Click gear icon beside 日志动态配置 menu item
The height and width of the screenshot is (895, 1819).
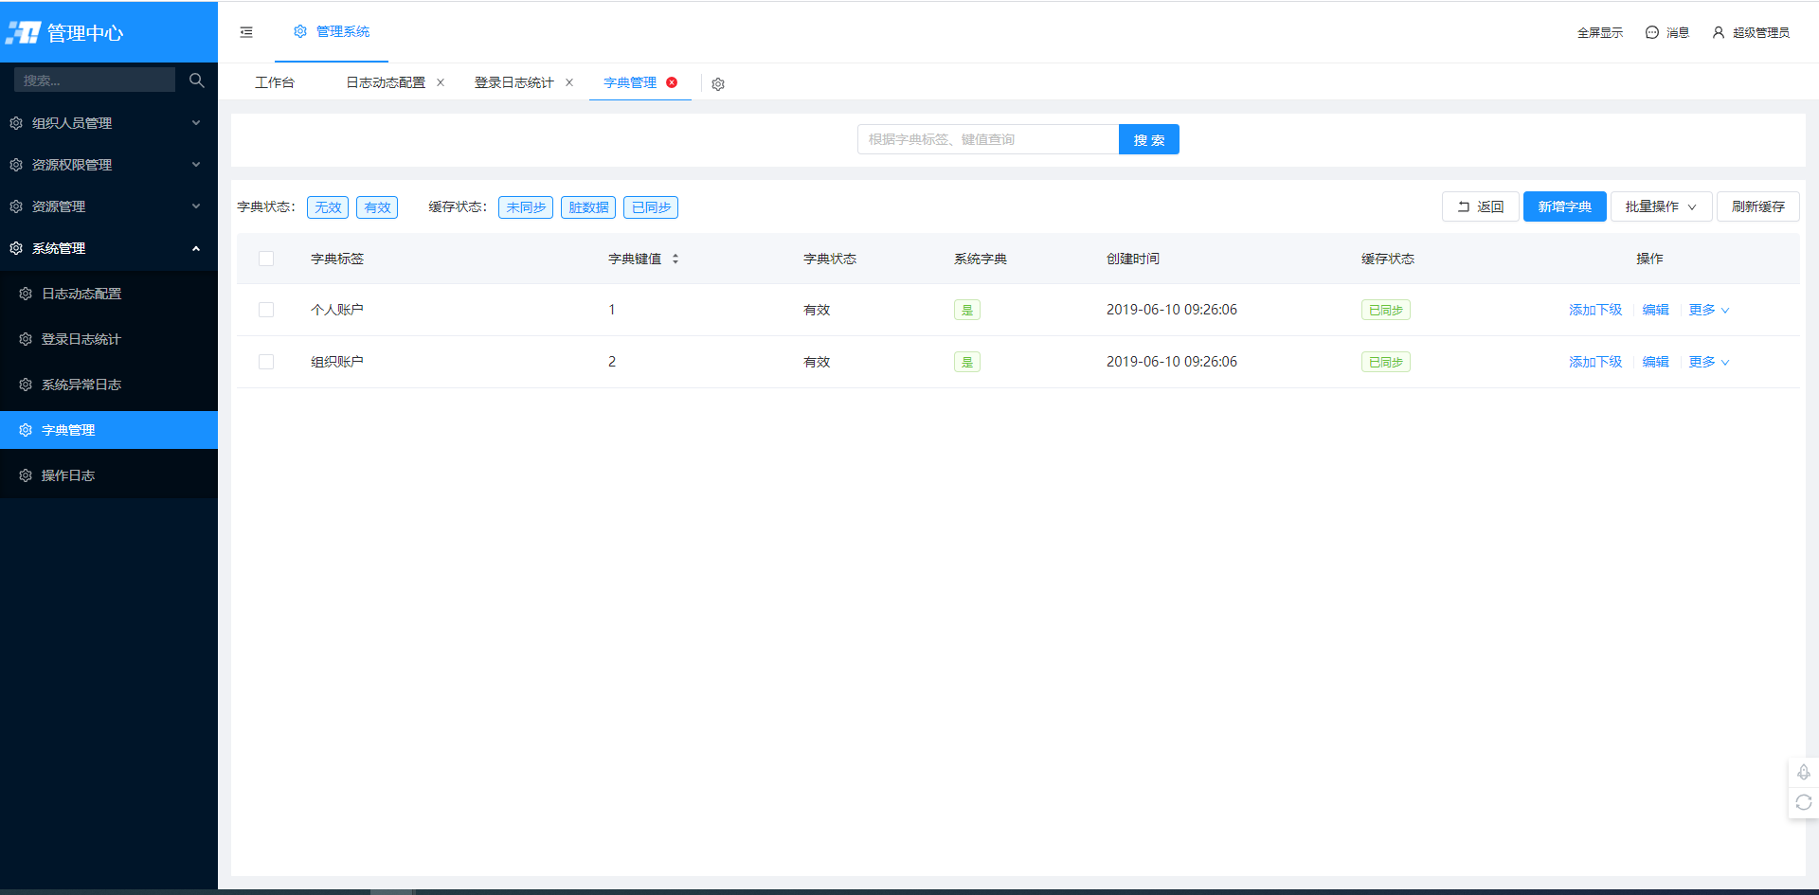[x=26, y=294]
